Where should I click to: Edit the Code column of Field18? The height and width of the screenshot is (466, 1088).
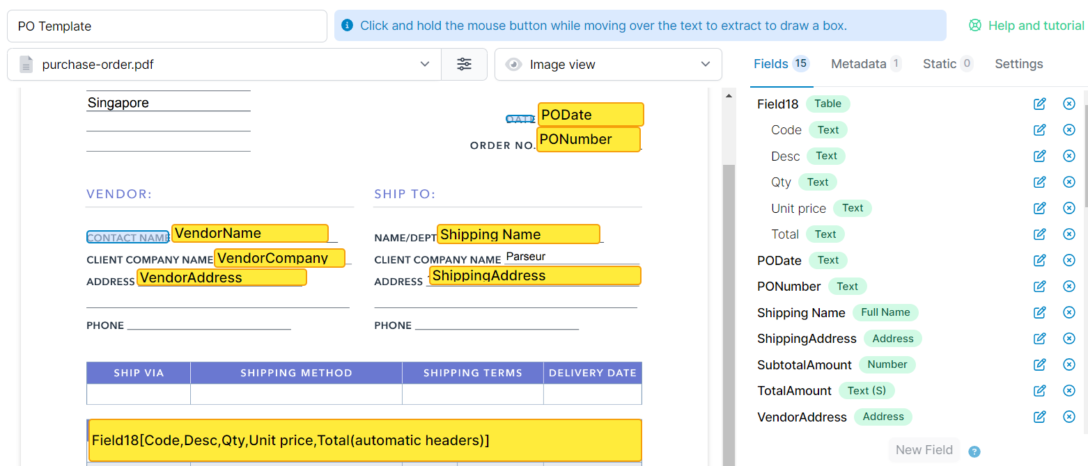(1039, 129)
